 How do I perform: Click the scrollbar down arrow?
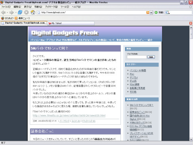pos(191,139)
